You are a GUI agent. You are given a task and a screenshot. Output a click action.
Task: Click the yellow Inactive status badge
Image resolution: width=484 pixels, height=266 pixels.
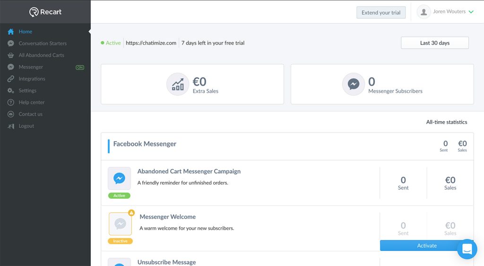pos(120,241)
